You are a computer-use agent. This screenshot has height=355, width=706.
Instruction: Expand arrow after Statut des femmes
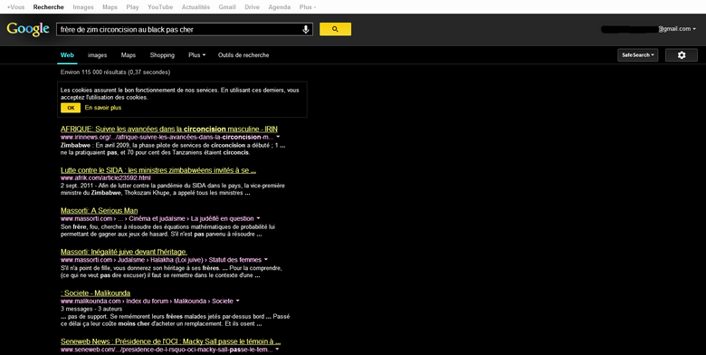pos(265,260)
